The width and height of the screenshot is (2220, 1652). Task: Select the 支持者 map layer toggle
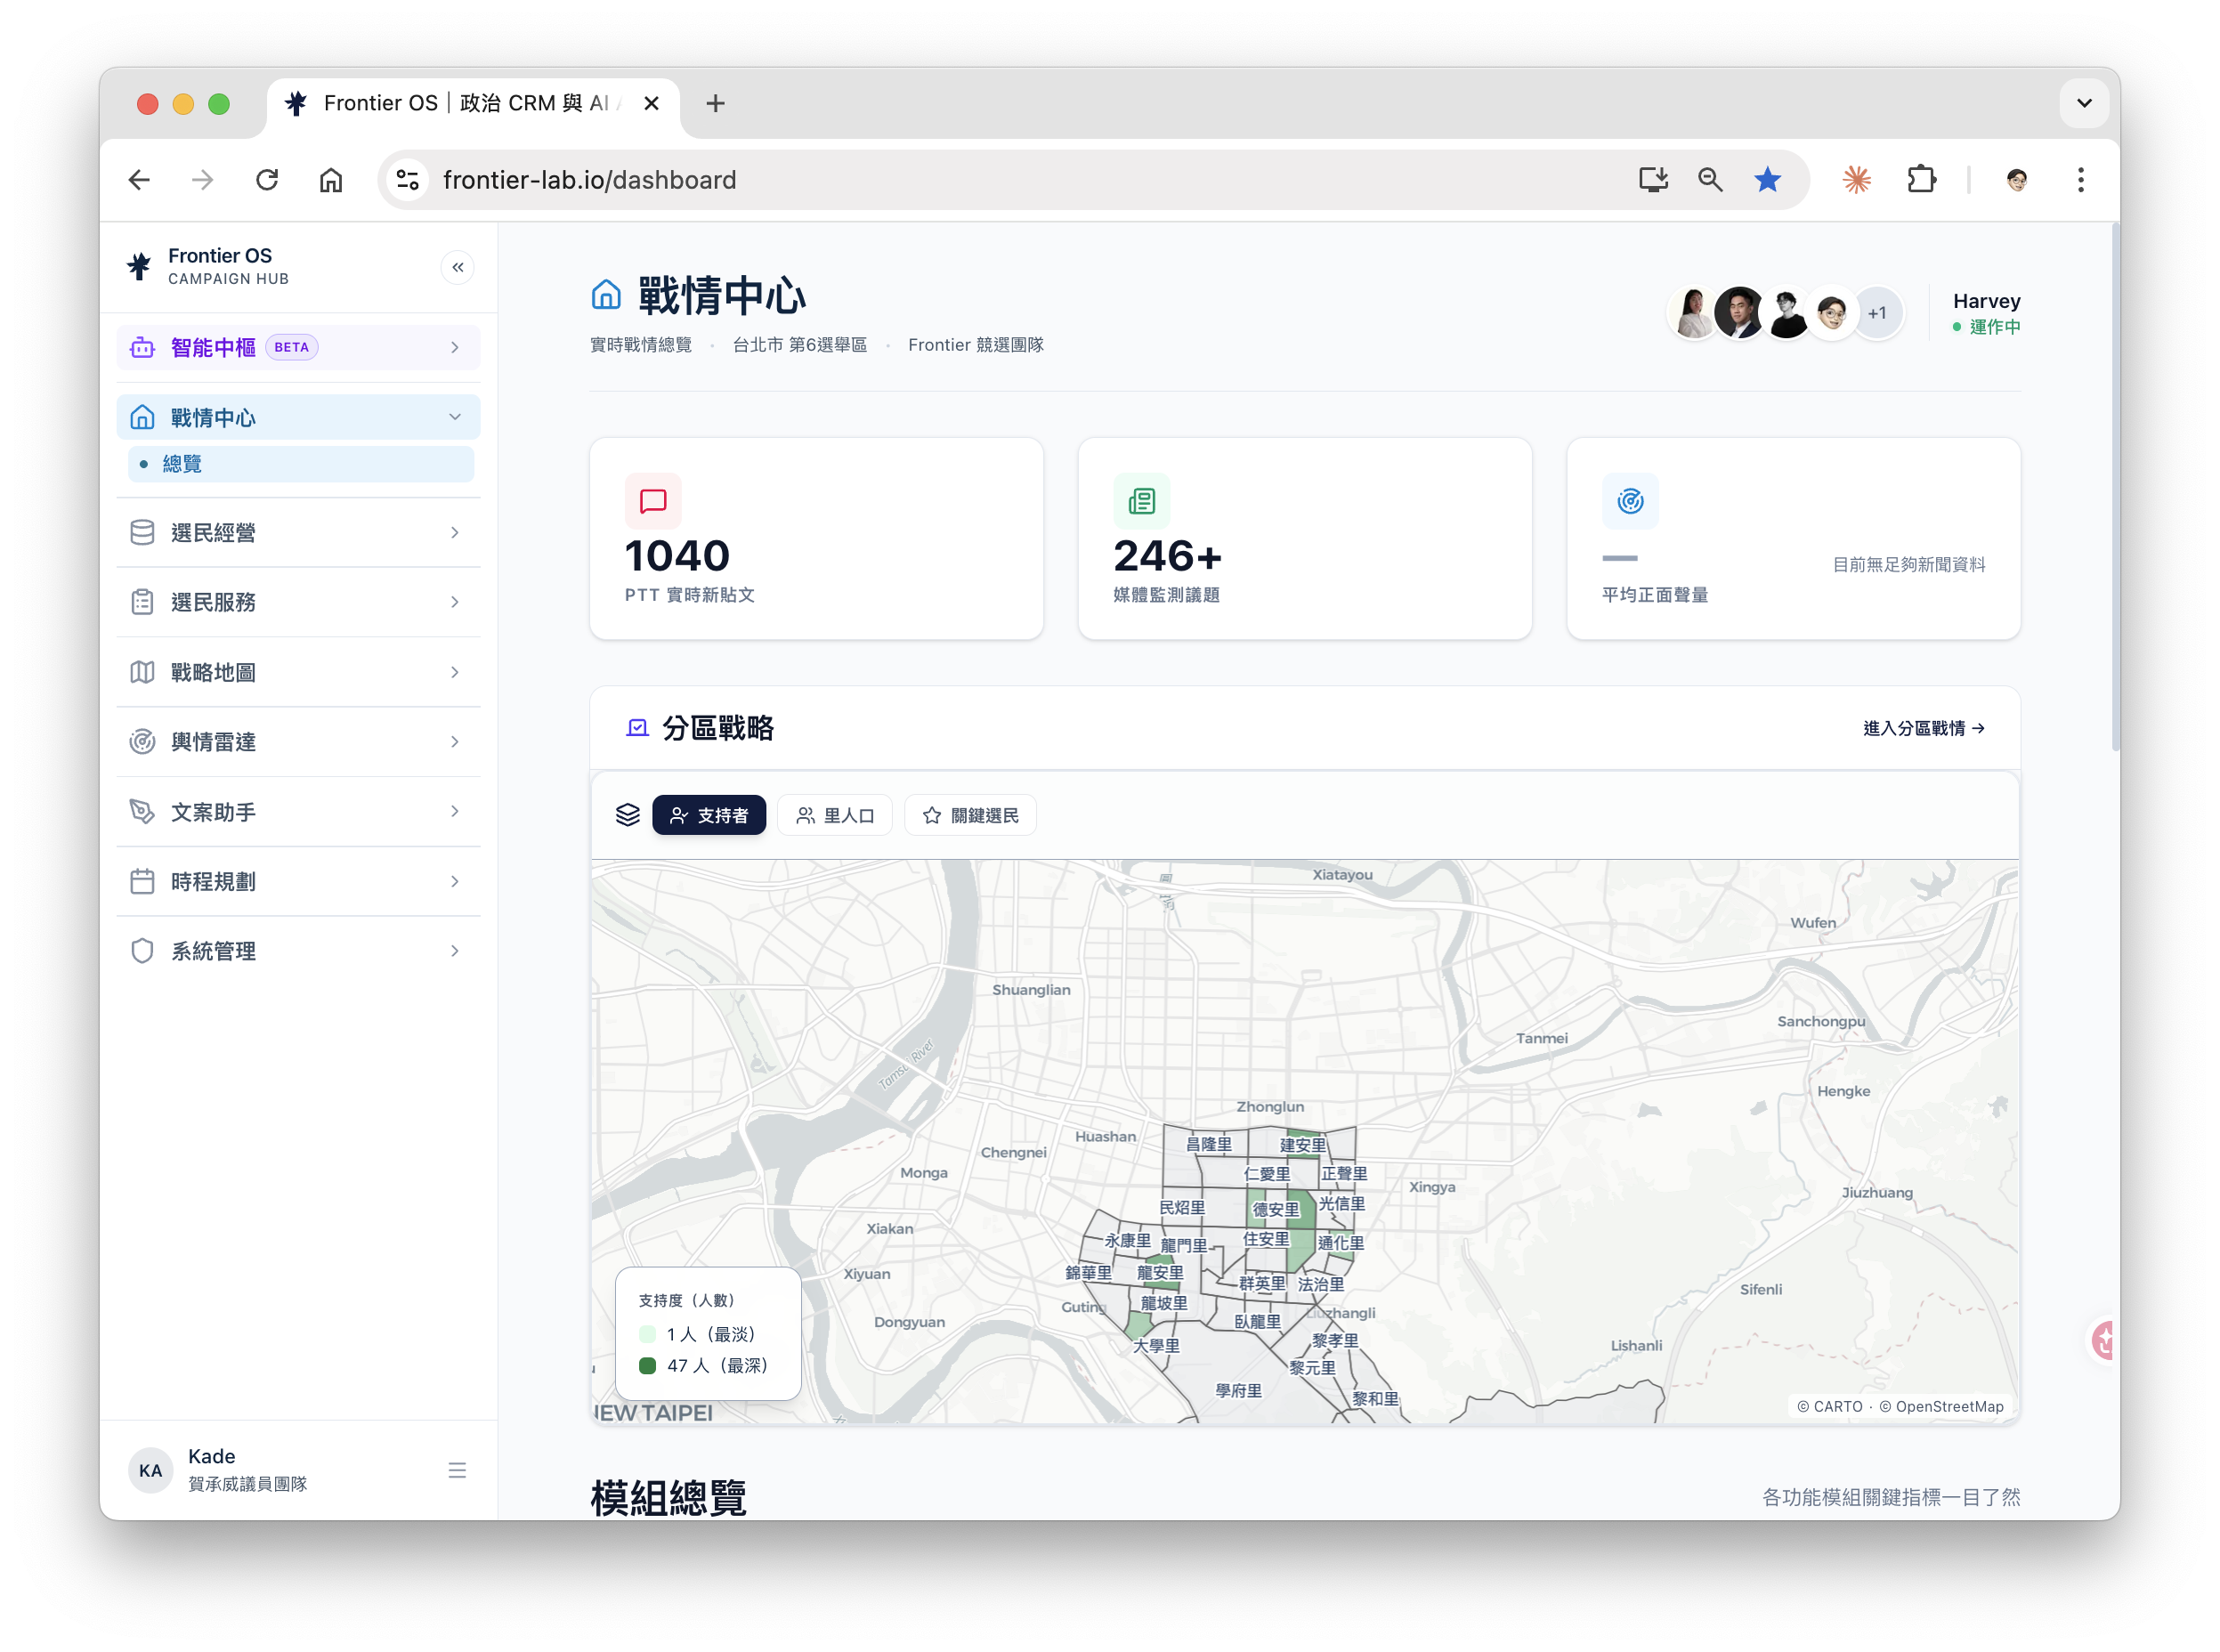(709, 815)
